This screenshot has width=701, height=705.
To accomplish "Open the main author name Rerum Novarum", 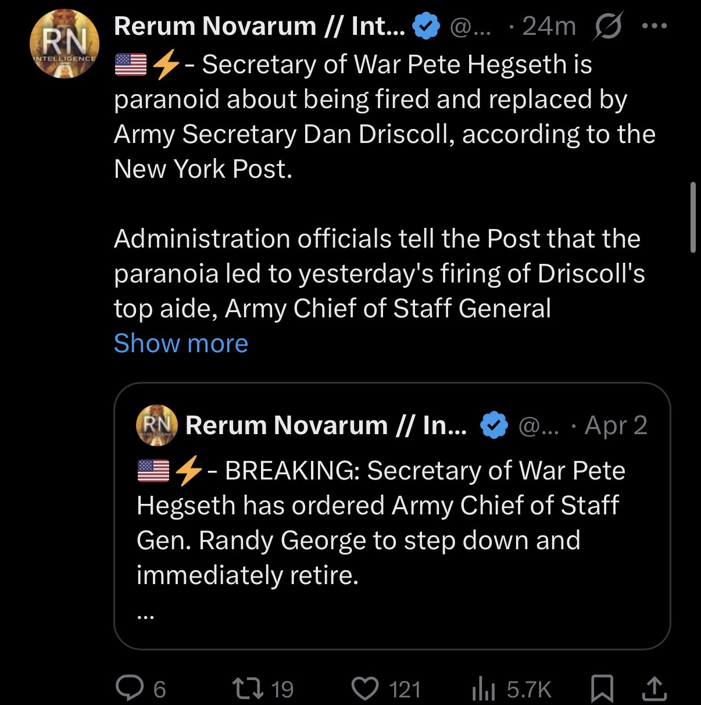I will 259,26.
